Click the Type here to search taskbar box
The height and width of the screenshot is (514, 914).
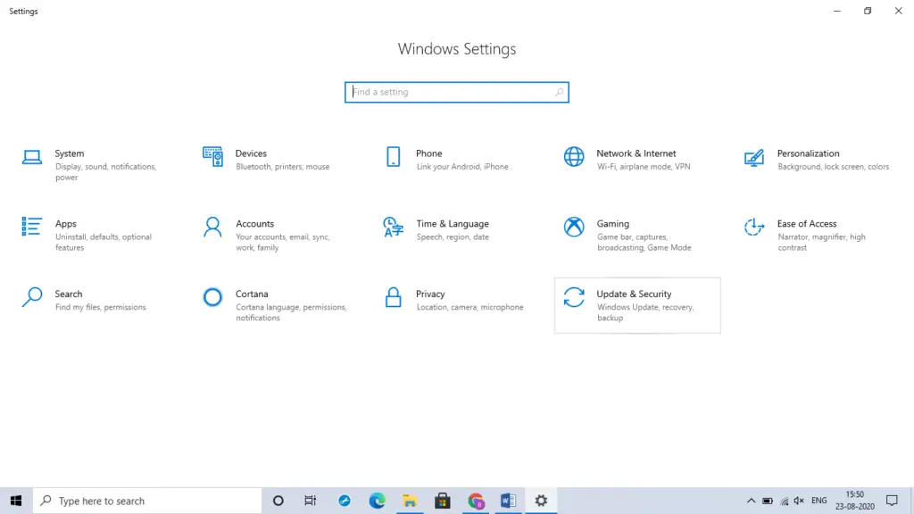coord(147,501)
